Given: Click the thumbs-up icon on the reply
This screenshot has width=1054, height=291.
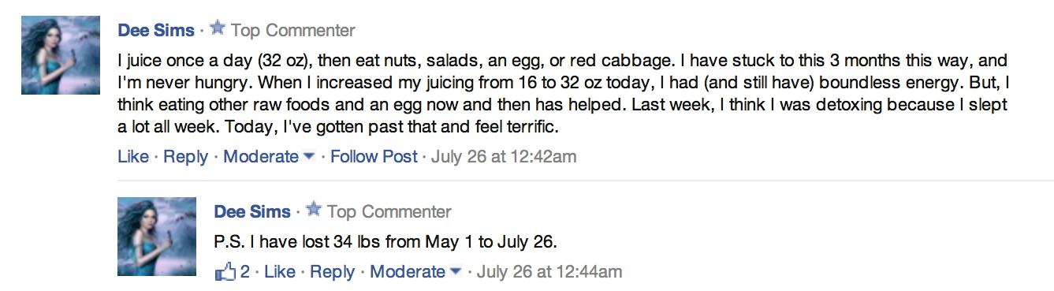Looking at the screenshot, I should click(225, 272).
